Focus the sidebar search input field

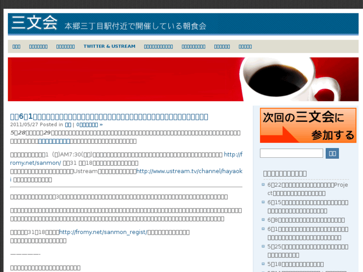(x=291, y=153)
